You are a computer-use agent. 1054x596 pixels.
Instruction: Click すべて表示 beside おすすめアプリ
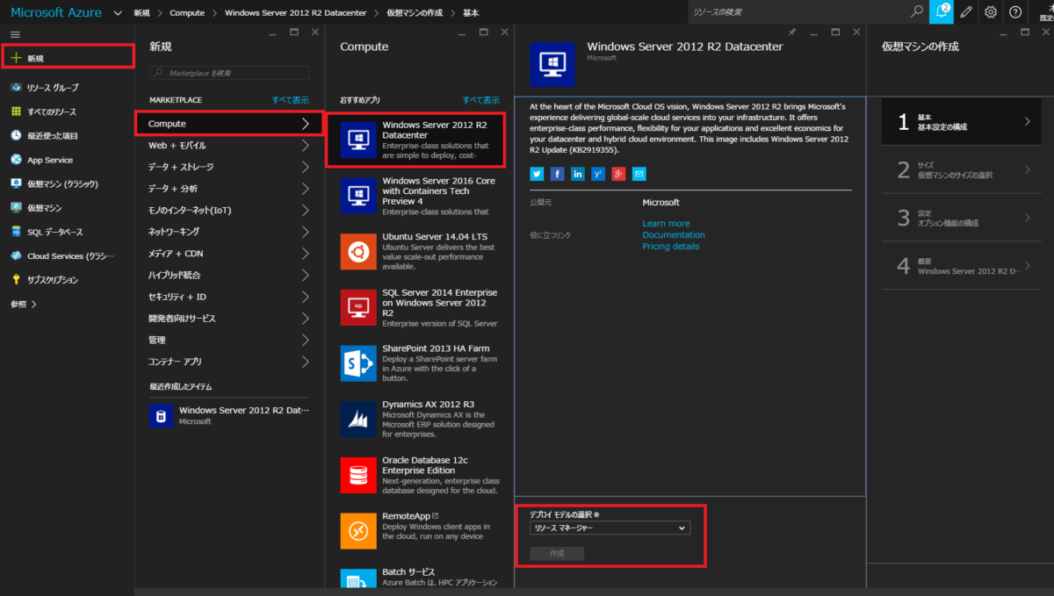480,100
